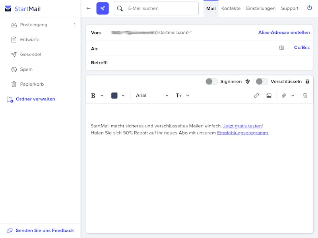Go back with the left arrow

tap(88, 8)
